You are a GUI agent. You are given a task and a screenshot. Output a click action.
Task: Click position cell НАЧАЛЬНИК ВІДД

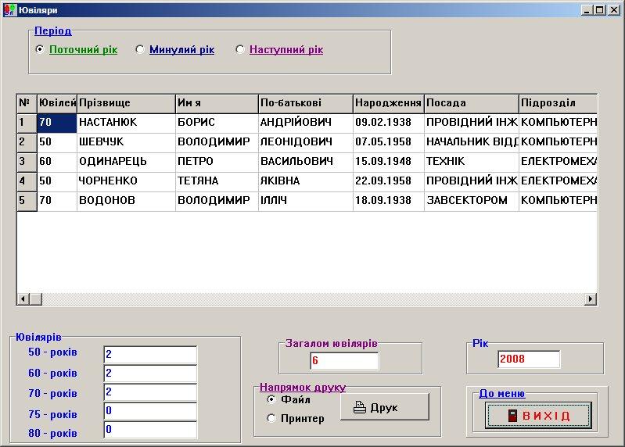pos(472,142)
